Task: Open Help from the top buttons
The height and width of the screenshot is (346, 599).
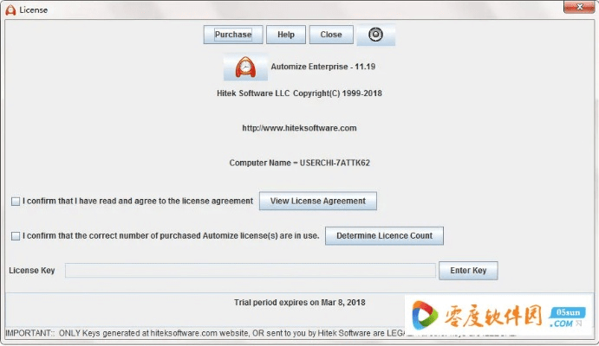Action: (285, 35)
